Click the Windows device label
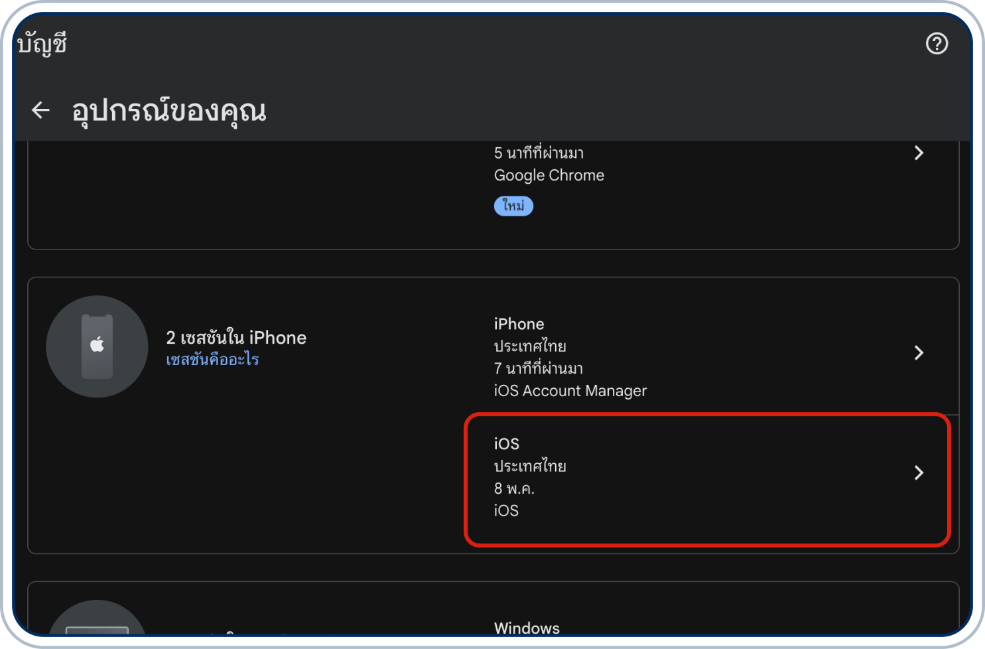 click(527, 628)
